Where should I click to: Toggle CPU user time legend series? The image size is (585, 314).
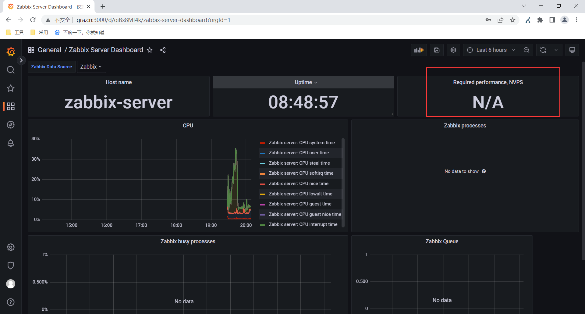pyautogui.click(x=299, y=153)
